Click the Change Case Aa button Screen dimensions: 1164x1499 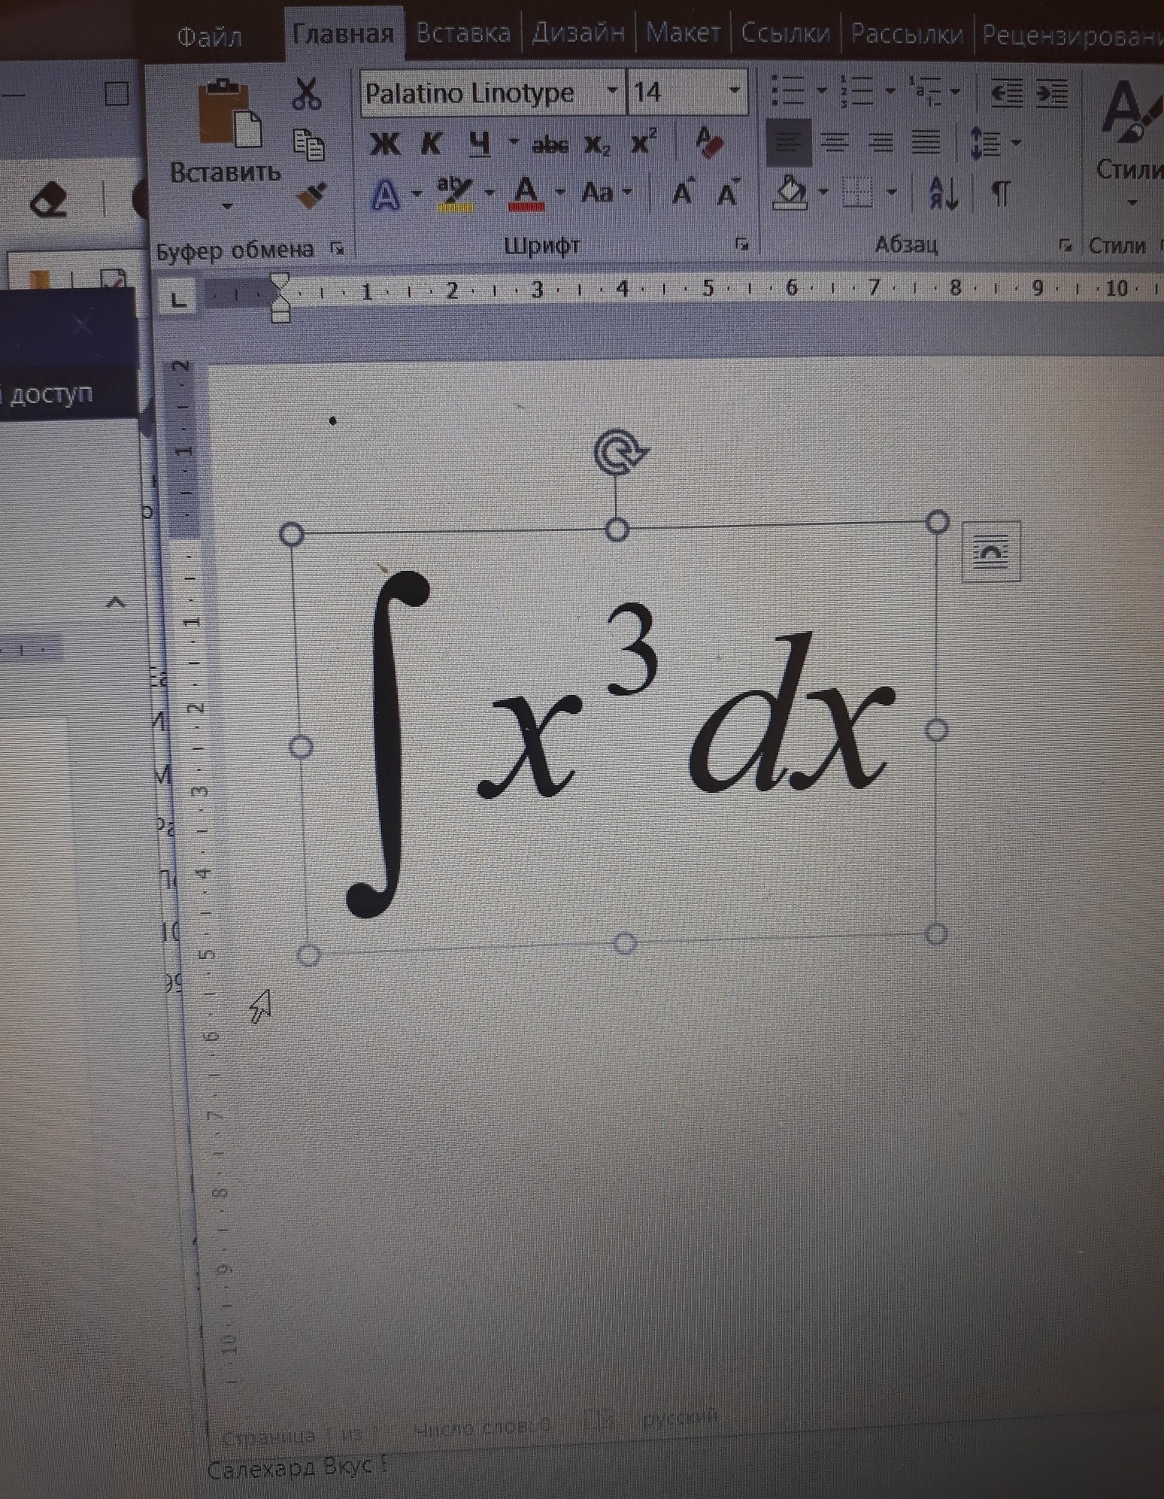pyautogui.click(x=598, y=193)
